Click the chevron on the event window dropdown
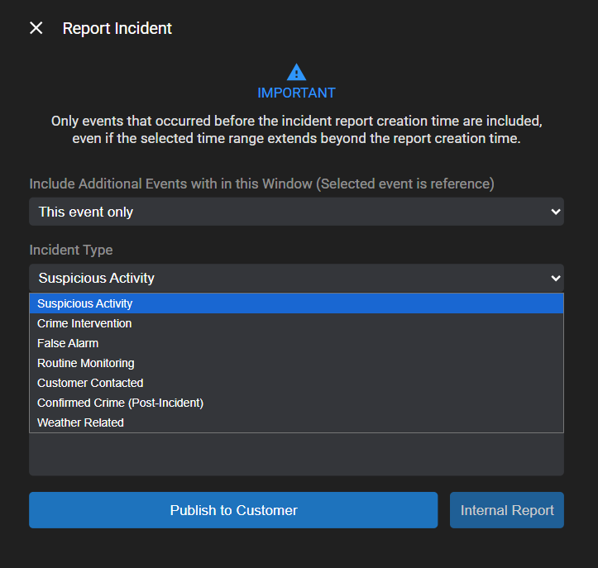This screenshot has width=598, height=568. [555, 212]
